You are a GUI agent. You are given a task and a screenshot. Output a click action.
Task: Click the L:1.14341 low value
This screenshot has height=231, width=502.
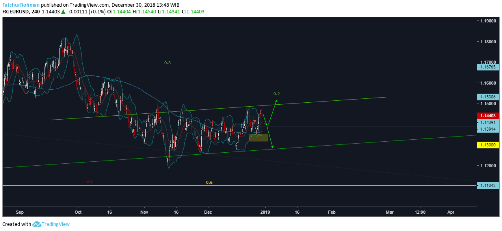pyautogui.click(x=168, y=12)
